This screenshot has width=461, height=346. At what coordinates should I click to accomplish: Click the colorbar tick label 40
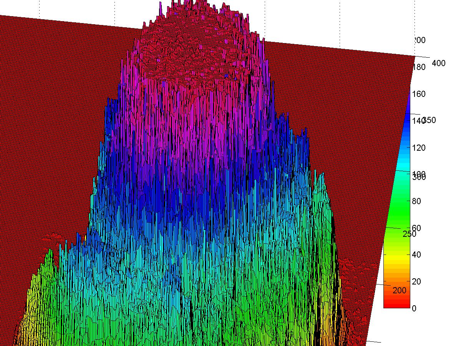click(x=416, y=255)
